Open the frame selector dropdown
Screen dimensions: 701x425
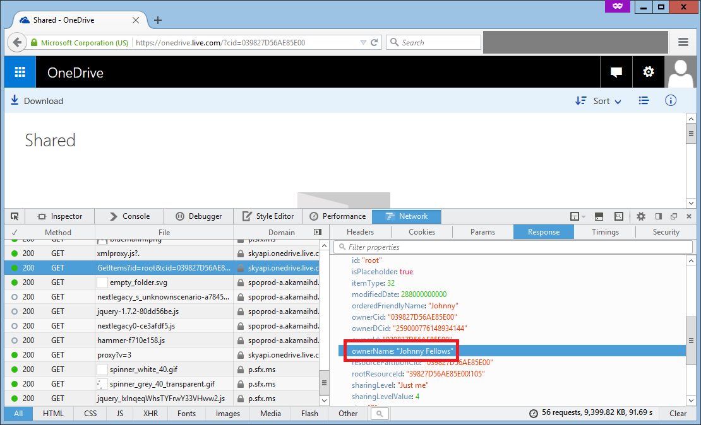point(578,216)
